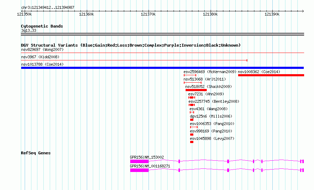This screenshot has height=190, width=314.
Task: Open variant nsv3967 (Kidd2008) label
Action: pos(40,57)
